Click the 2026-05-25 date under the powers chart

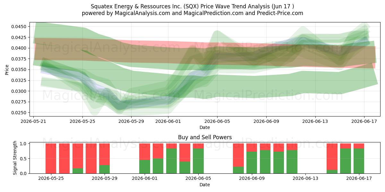coord(51,179)
